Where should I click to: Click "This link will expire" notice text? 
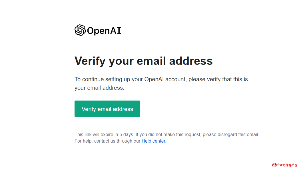[x=93, y=134]
